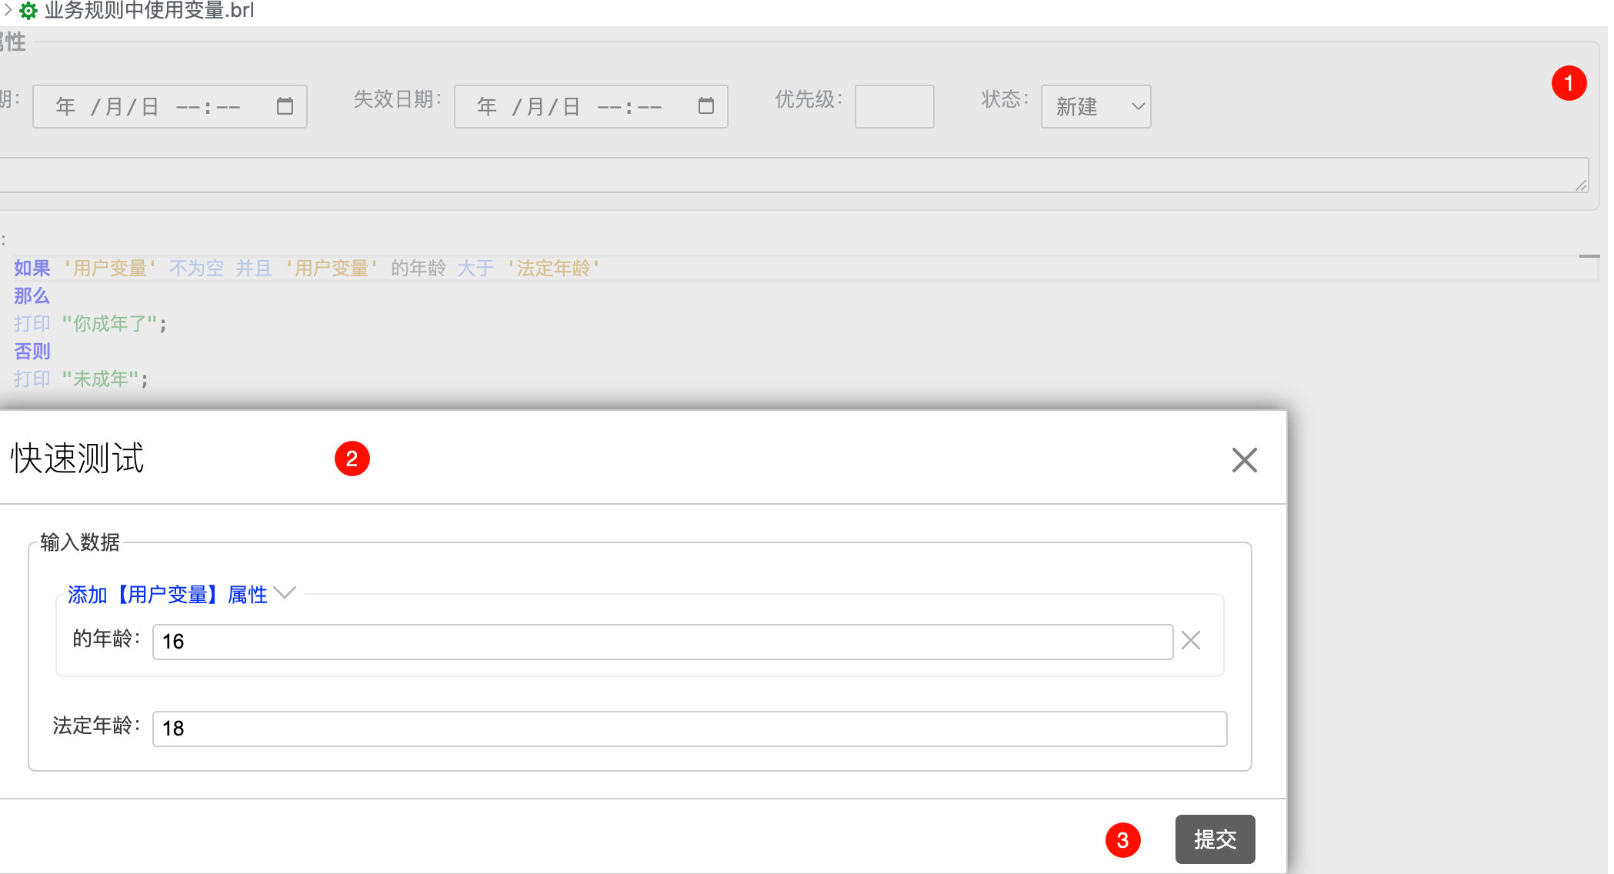Image resolution: width=1614 pixels, height=874 pixels.
Task: Click the red circle marker 1
Action: pyautogui.click(x=1569, y=83)
